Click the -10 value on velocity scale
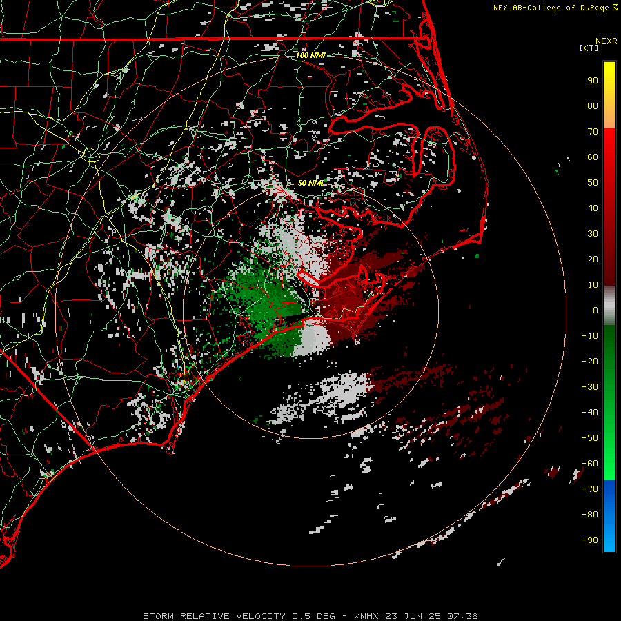 click(590, 336)
